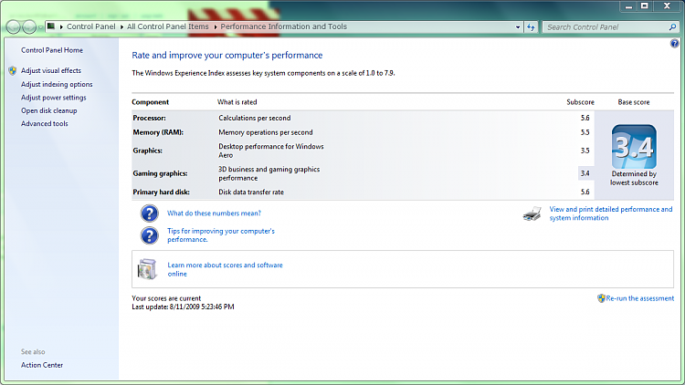Close the Control Panel window
The width and height of the screenshot is (685, 385).
667,6
